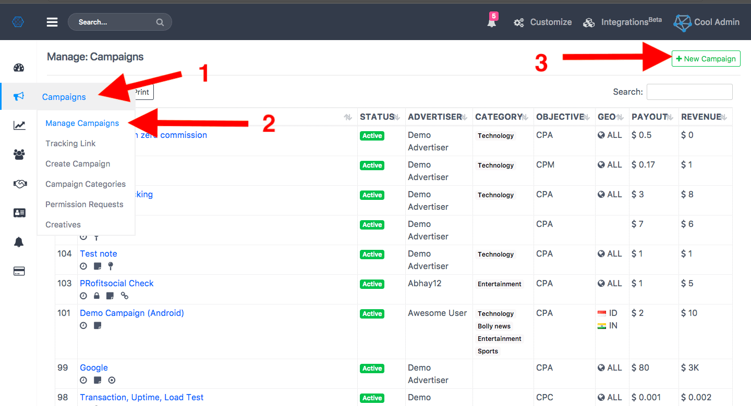The image size is (751, 406).
Task: Open the Cool Admin account menu
Action: (x=707, y=22)
